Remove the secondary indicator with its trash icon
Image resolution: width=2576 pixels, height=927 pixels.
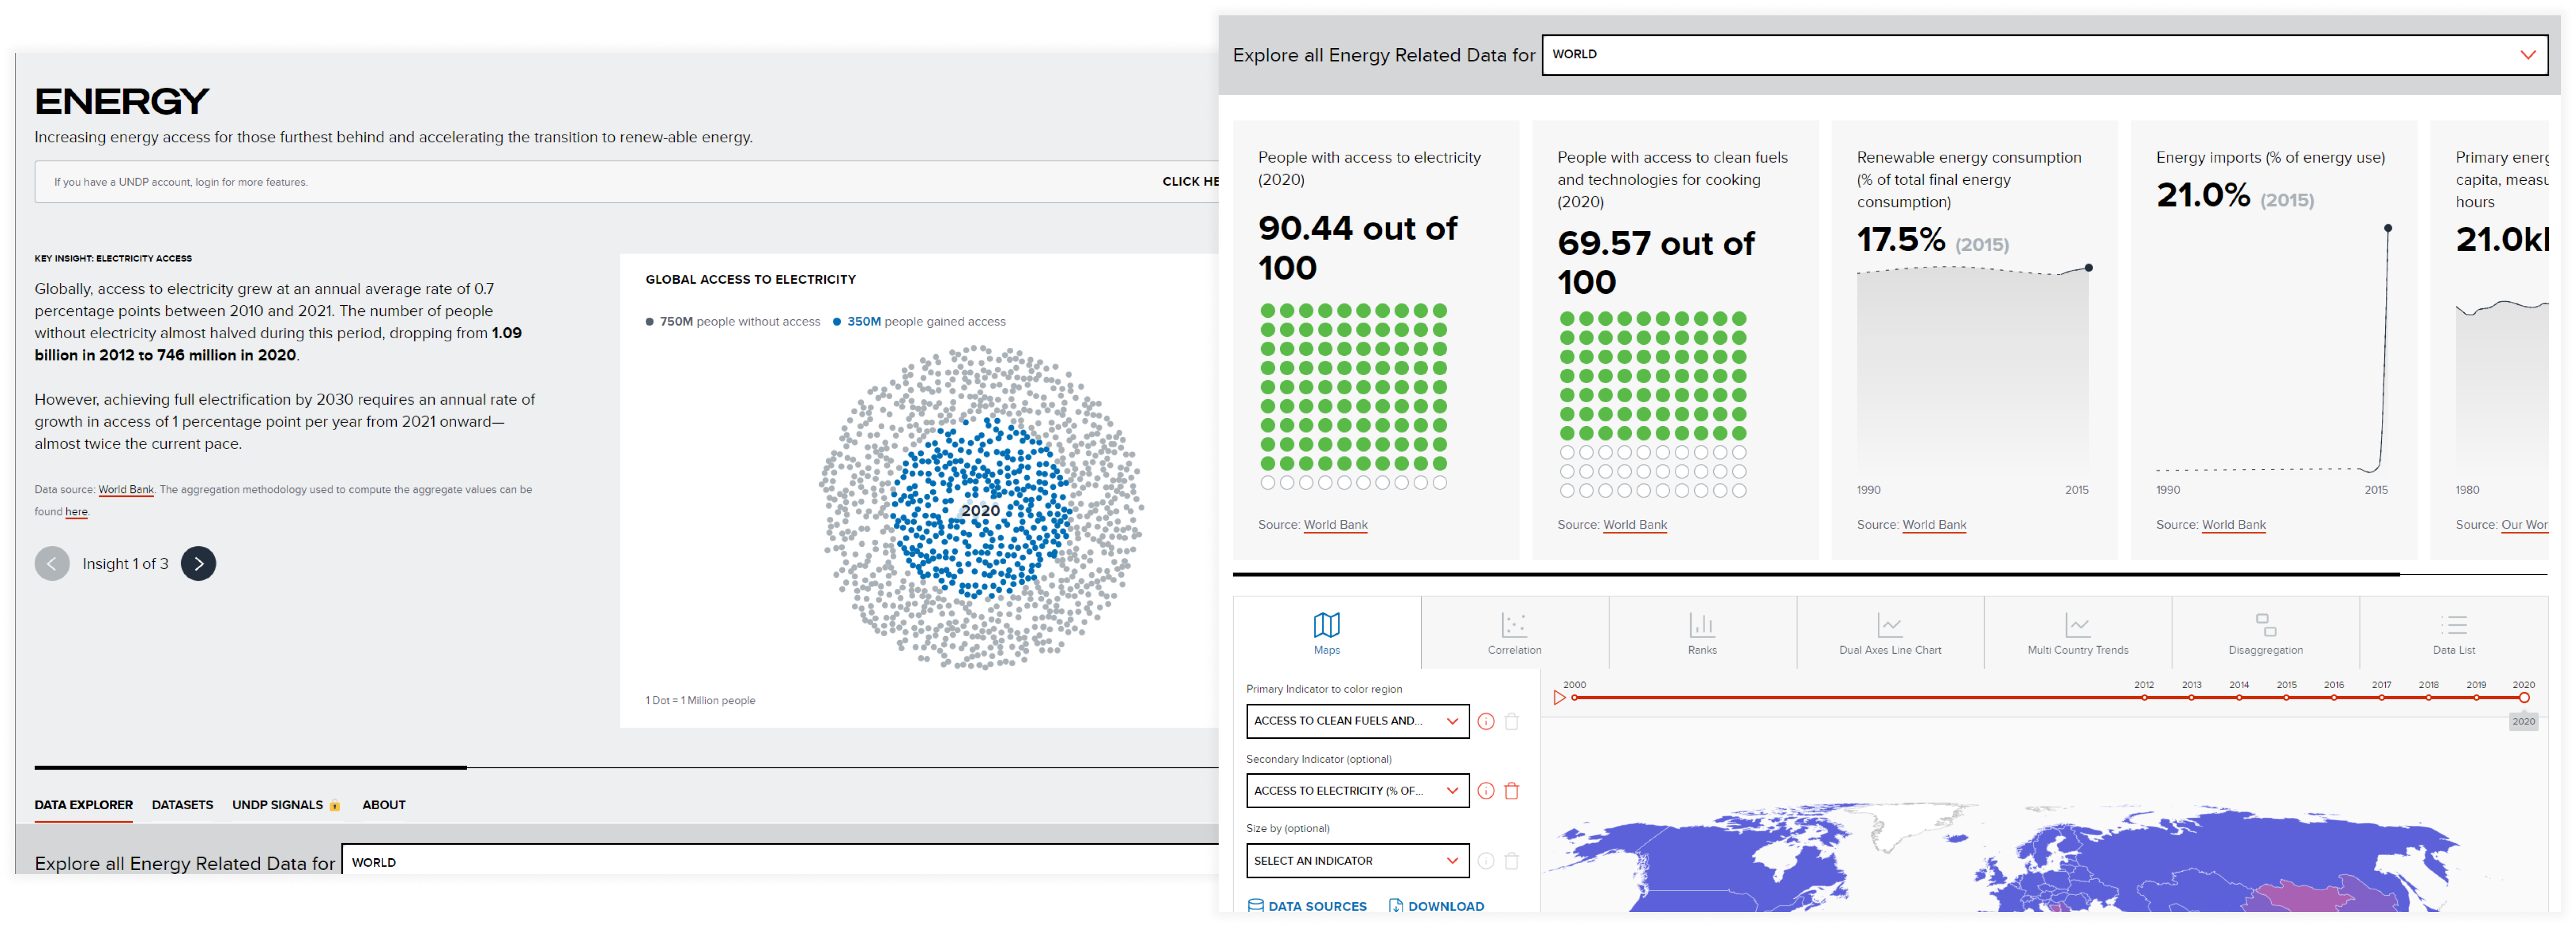1512,791
